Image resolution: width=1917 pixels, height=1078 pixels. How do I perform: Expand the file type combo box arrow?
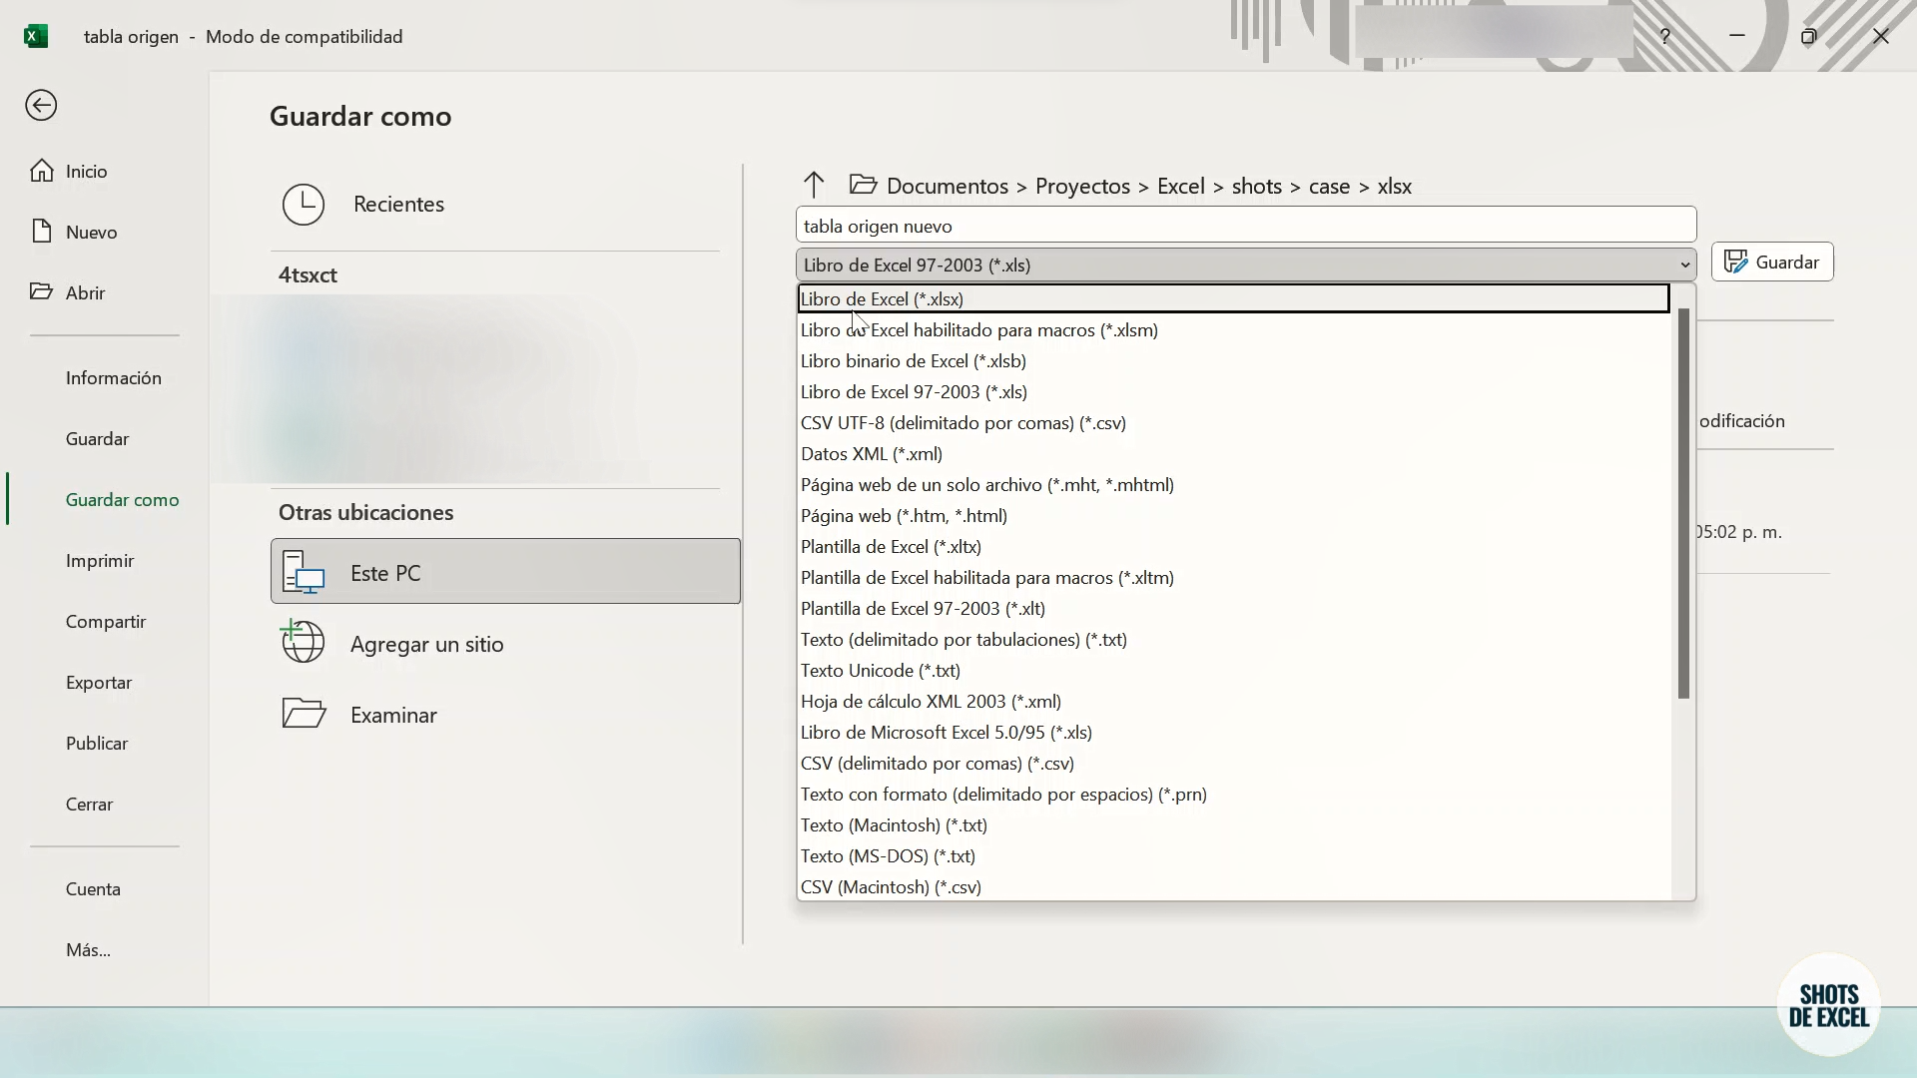coord(1684,266)
